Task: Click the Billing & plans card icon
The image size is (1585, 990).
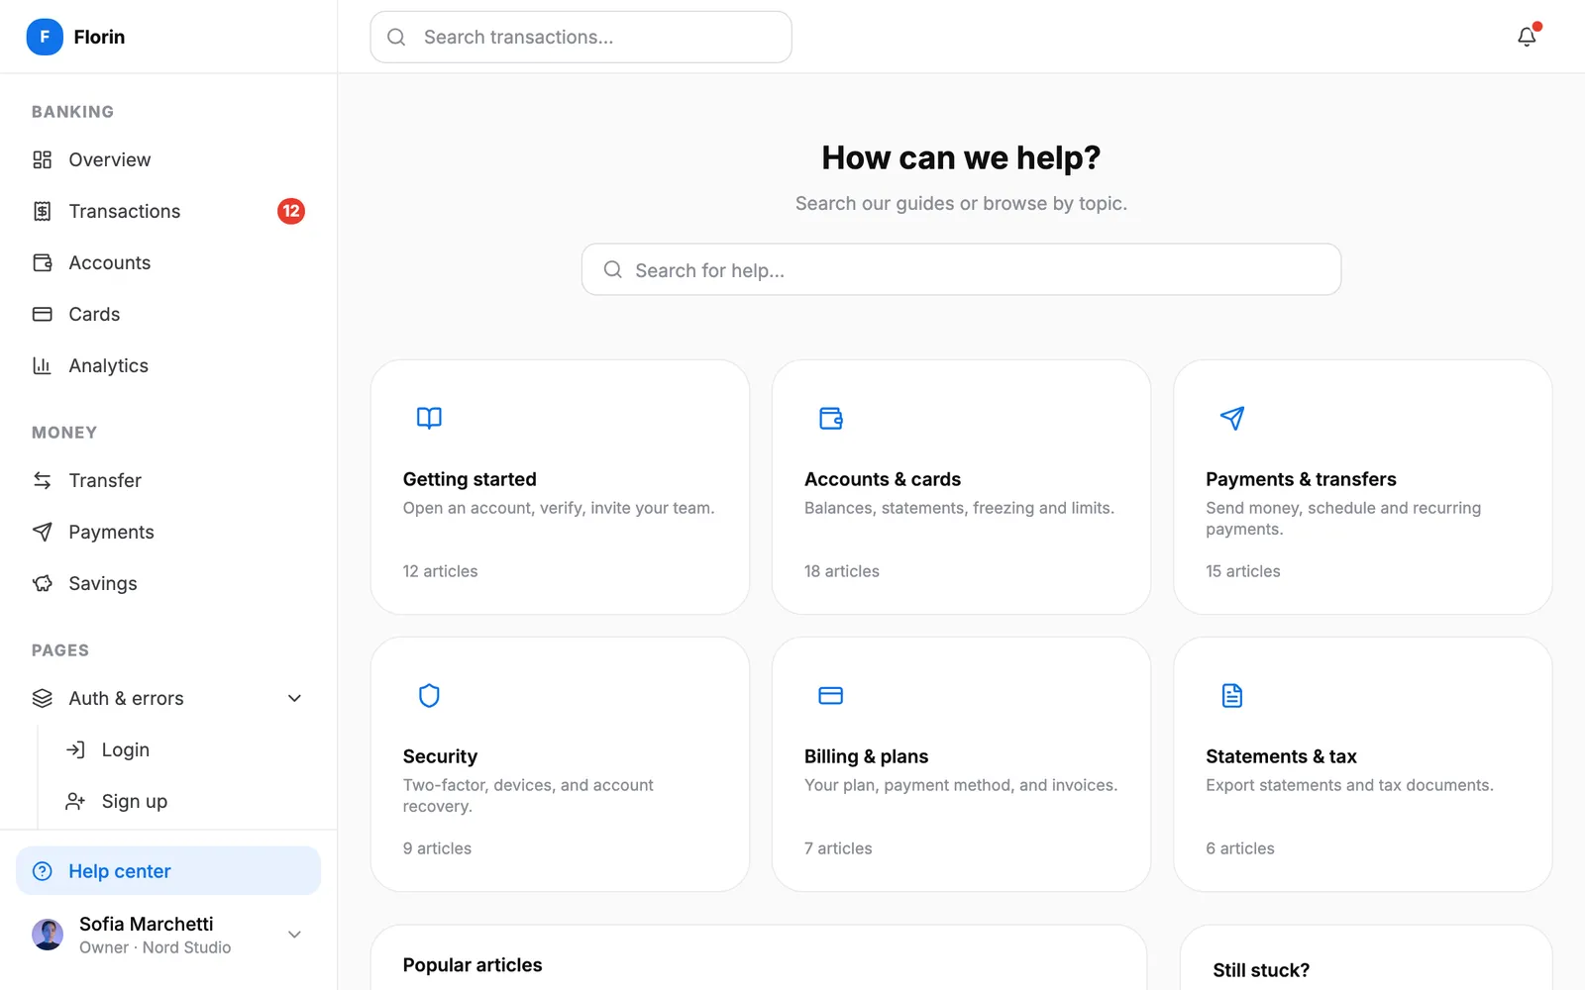Action: point(831,695)
